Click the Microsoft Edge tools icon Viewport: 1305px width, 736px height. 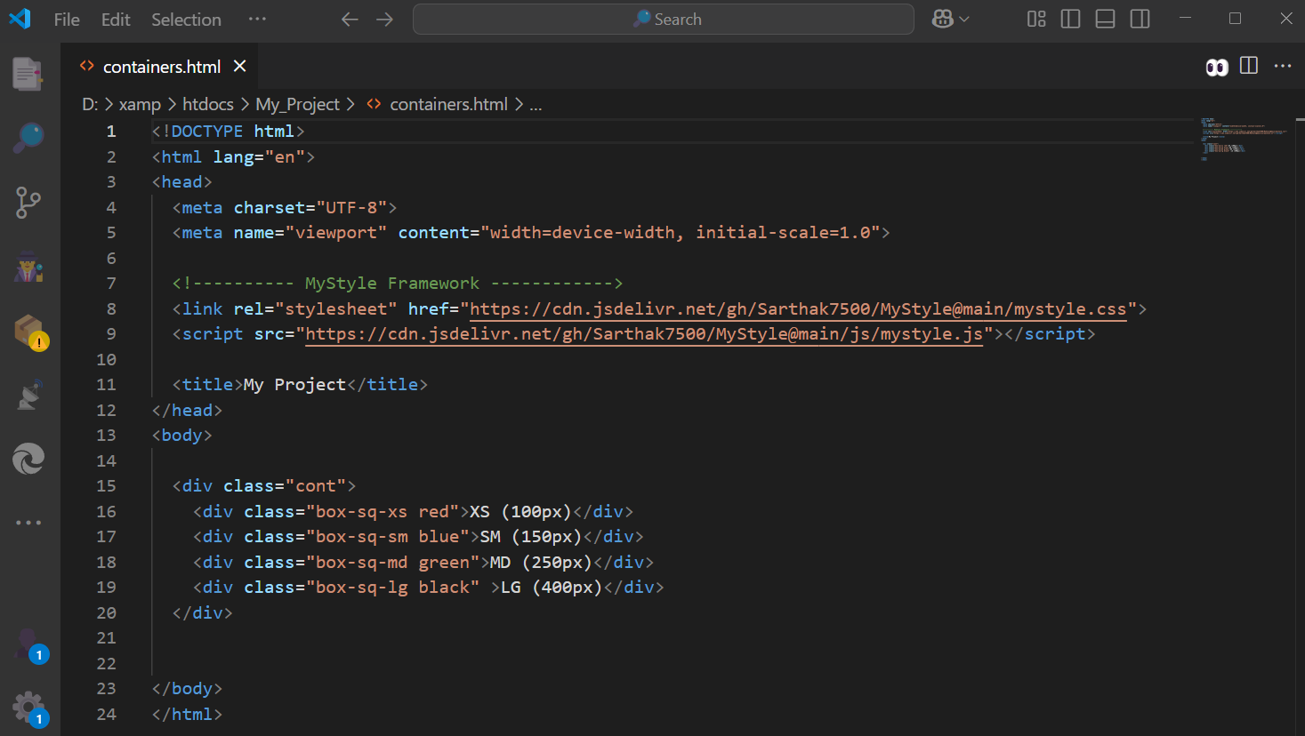pos(28,460)
